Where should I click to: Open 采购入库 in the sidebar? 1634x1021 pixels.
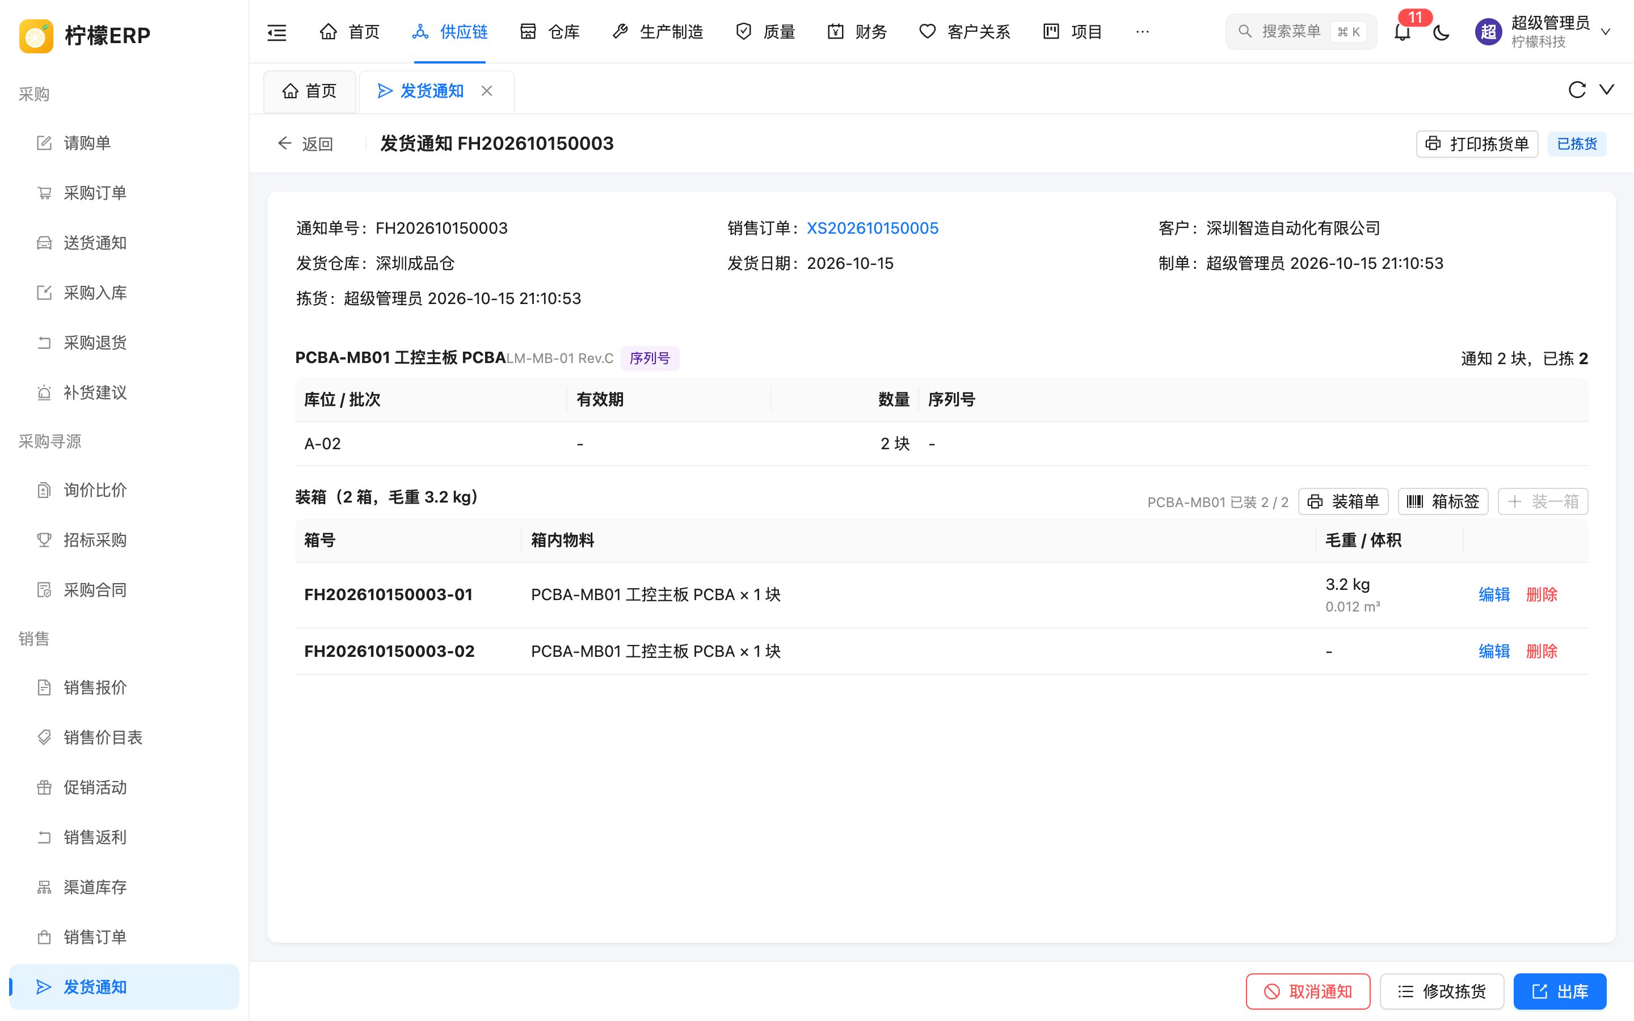pyautogui.click(x=124, y=293)
